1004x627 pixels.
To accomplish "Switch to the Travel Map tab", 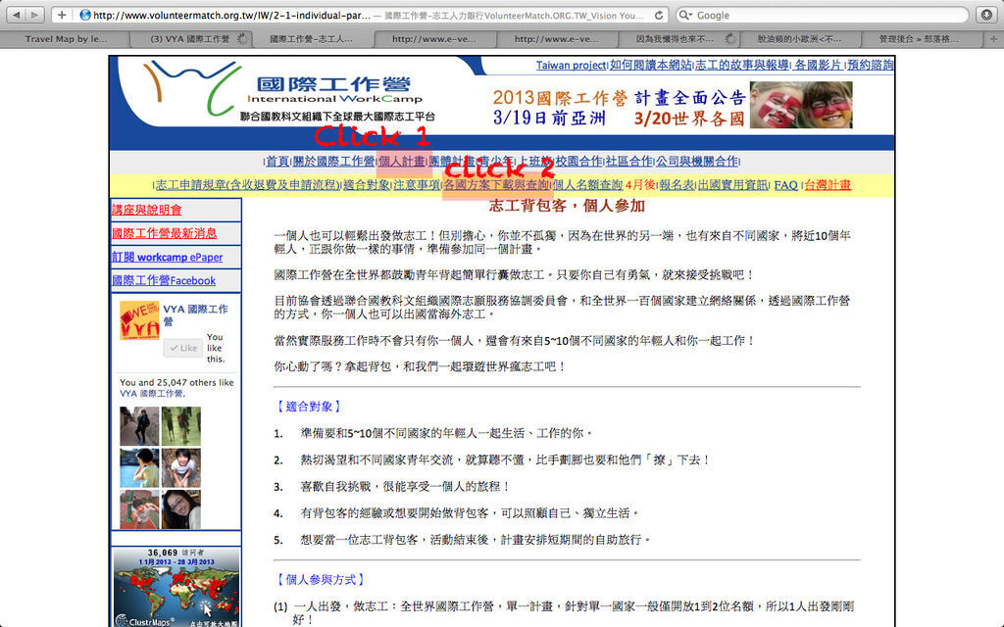I will click(x=66, y=39).
